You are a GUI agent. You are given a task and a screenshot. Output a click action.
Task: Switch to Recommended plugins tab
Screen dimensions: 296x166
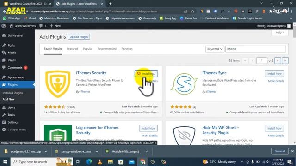pos(107,49)
